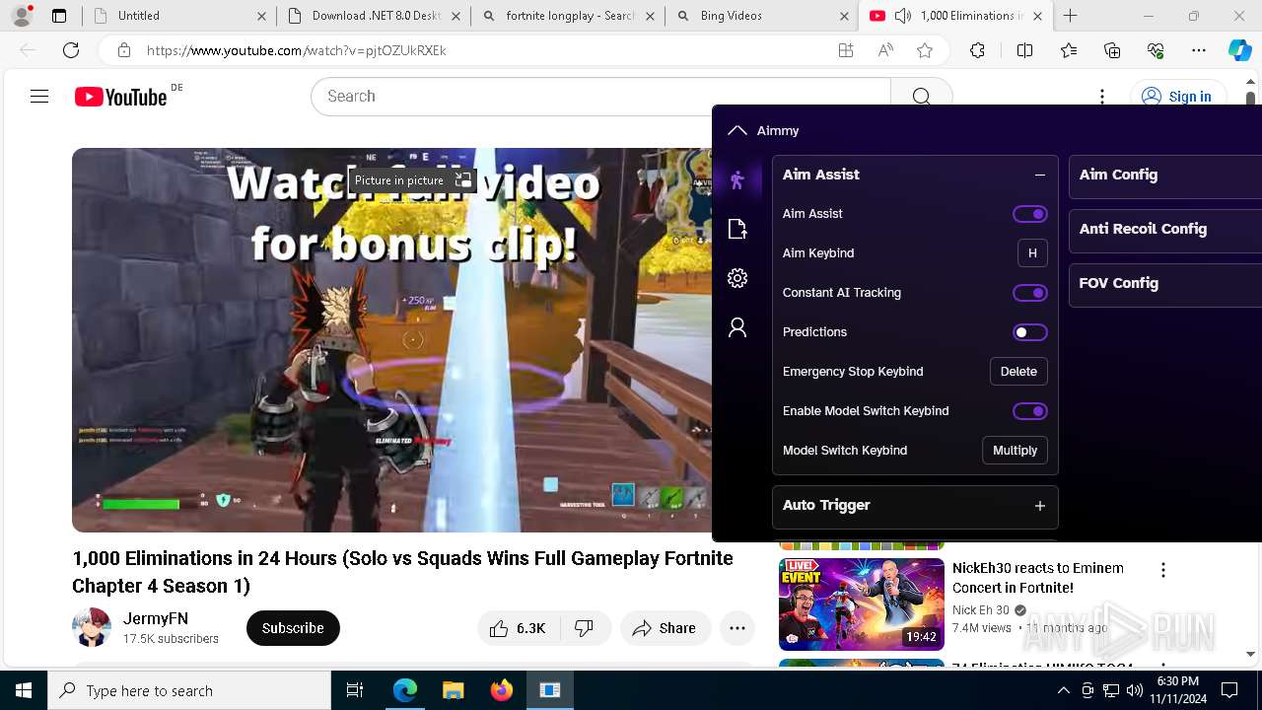
Task: Expand the Aim Config section
Action: (1165, 175)
